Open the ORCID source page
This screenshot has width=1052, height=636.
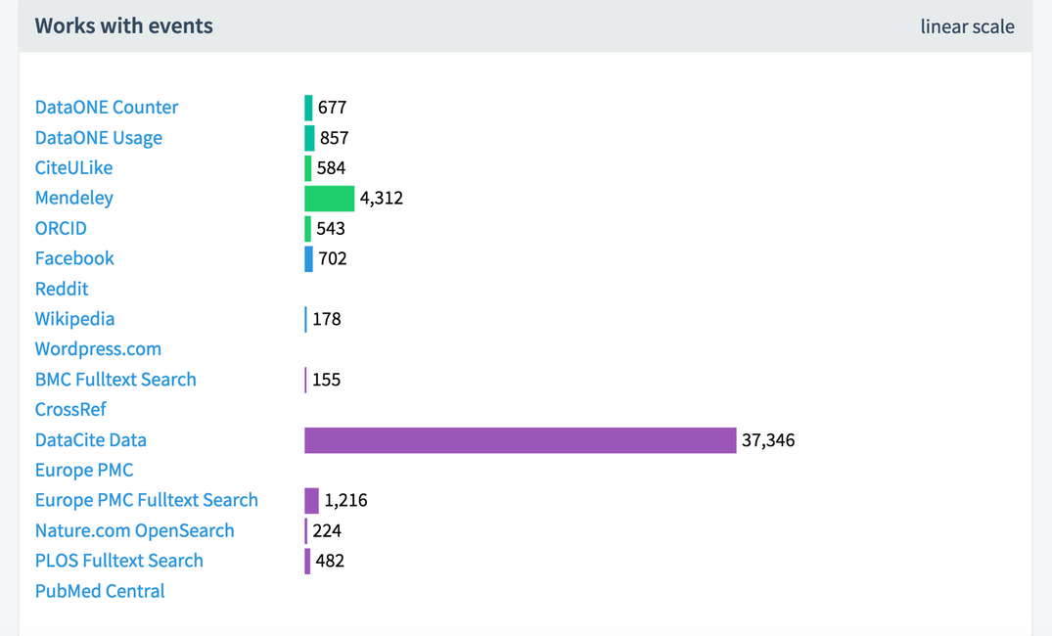click(60, 228)
